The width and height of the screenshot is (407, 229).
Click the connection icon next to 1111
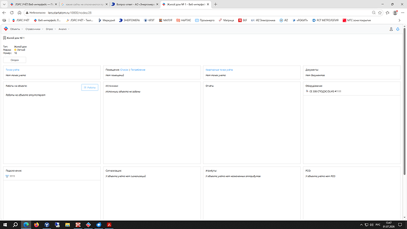coord(7,176)
